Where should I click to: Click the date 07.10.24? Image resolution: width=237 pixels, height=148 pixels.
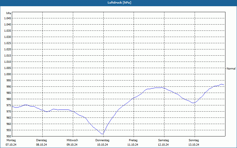(11, 145)
